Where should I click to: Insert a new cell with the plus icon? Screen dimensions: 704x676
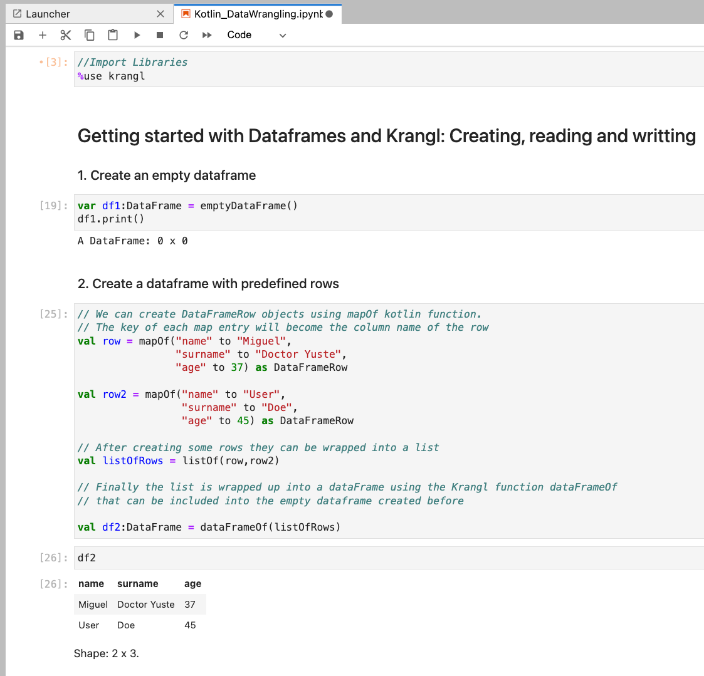(42, 35)
